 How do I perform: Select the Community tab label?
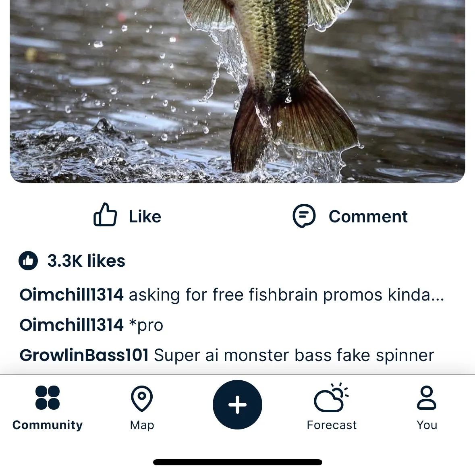pyautogui.click(x=47, y=424)
